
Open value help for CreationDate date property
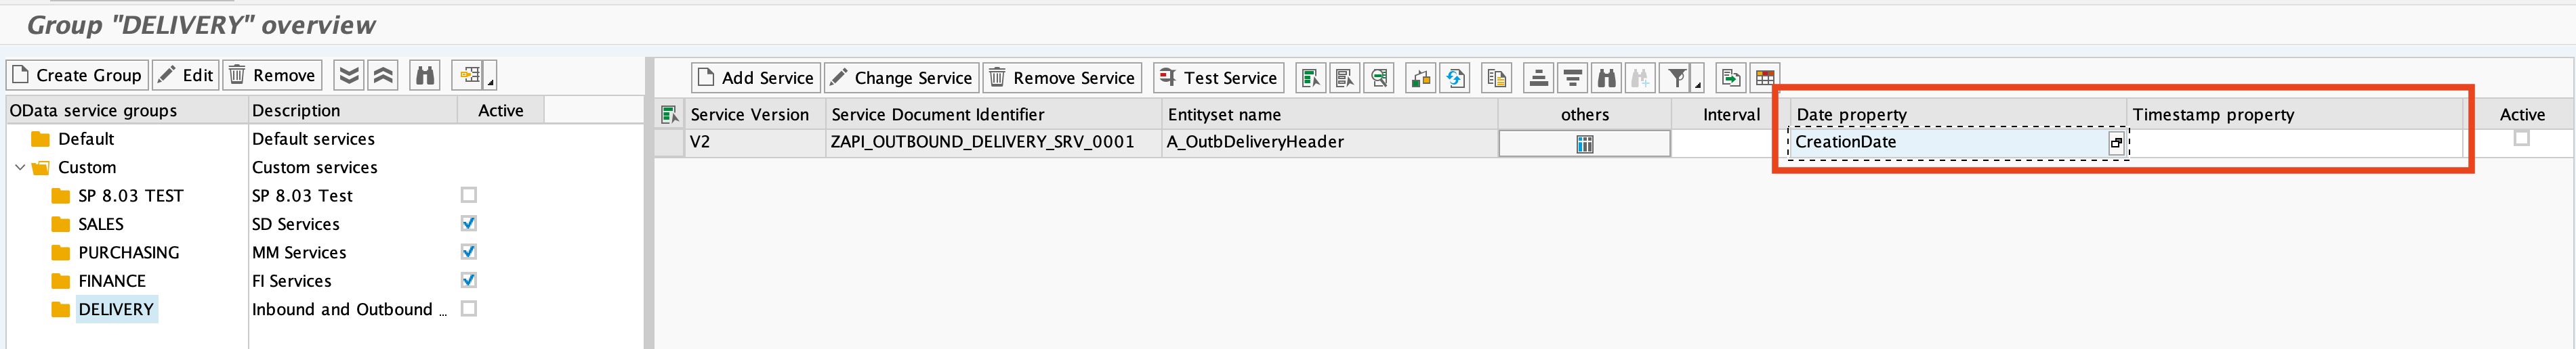pos(2116,143)
